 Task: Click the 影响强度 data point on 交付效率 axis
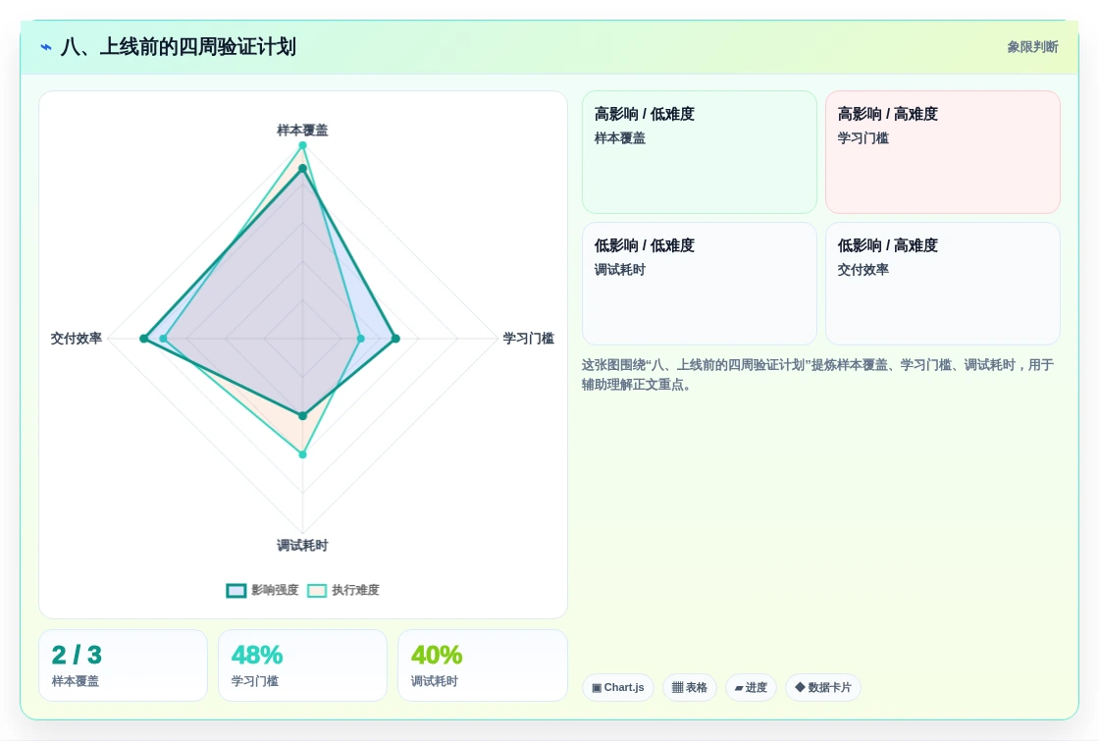point(143,339)
